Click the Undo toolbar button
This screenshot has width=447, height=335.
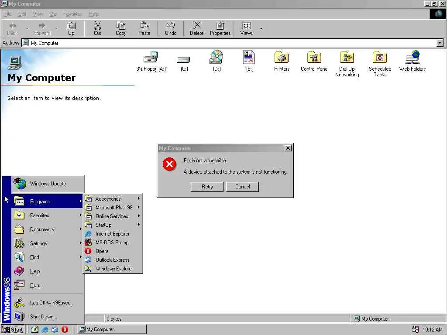pos(171,28)
